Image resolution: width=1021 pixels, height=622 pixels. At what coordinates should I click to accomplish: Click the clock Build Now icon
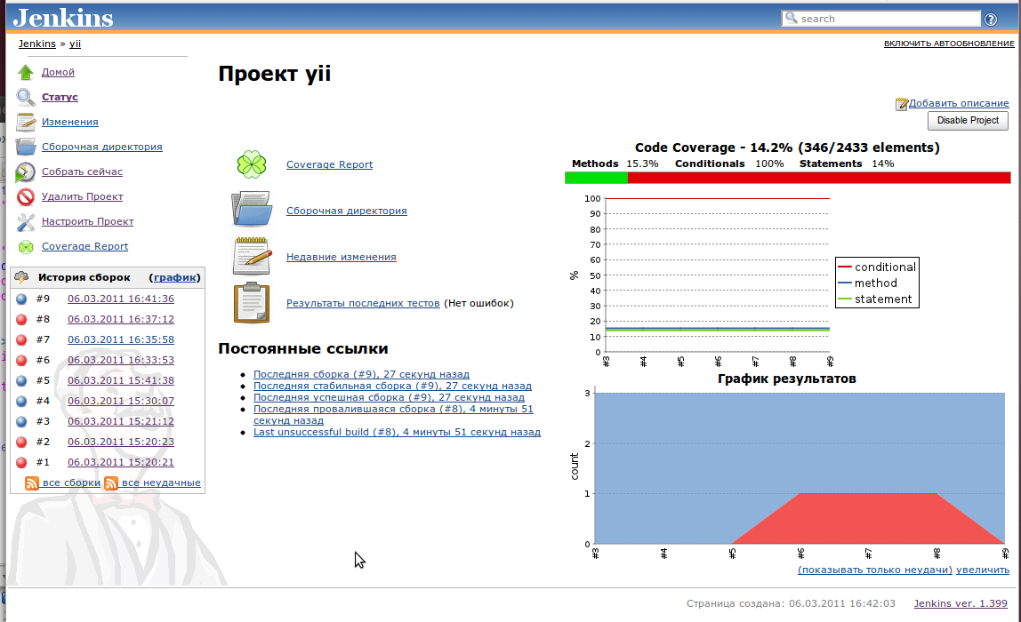click(26, 171)
